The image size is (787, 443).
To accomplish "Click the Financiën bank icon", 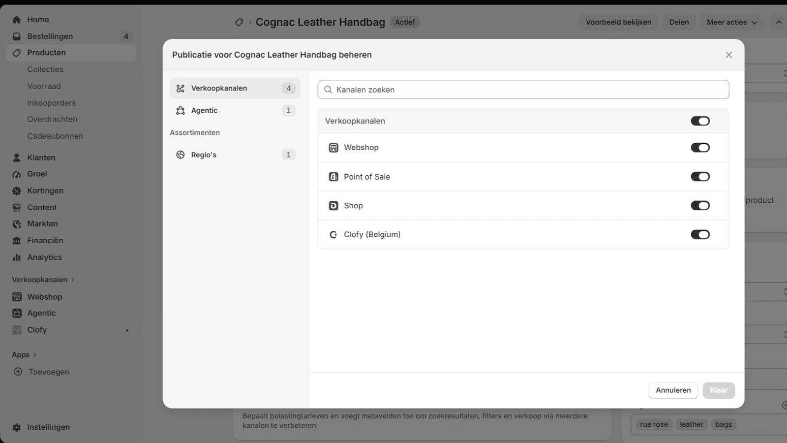I will [x=17, y=241].
